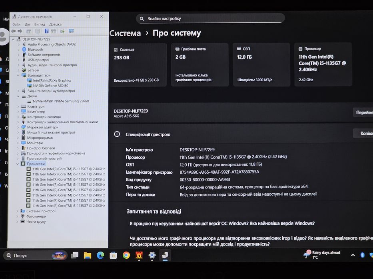Select Intel(R) Iris(R) Xe Graphics adapter

(52, 81)
